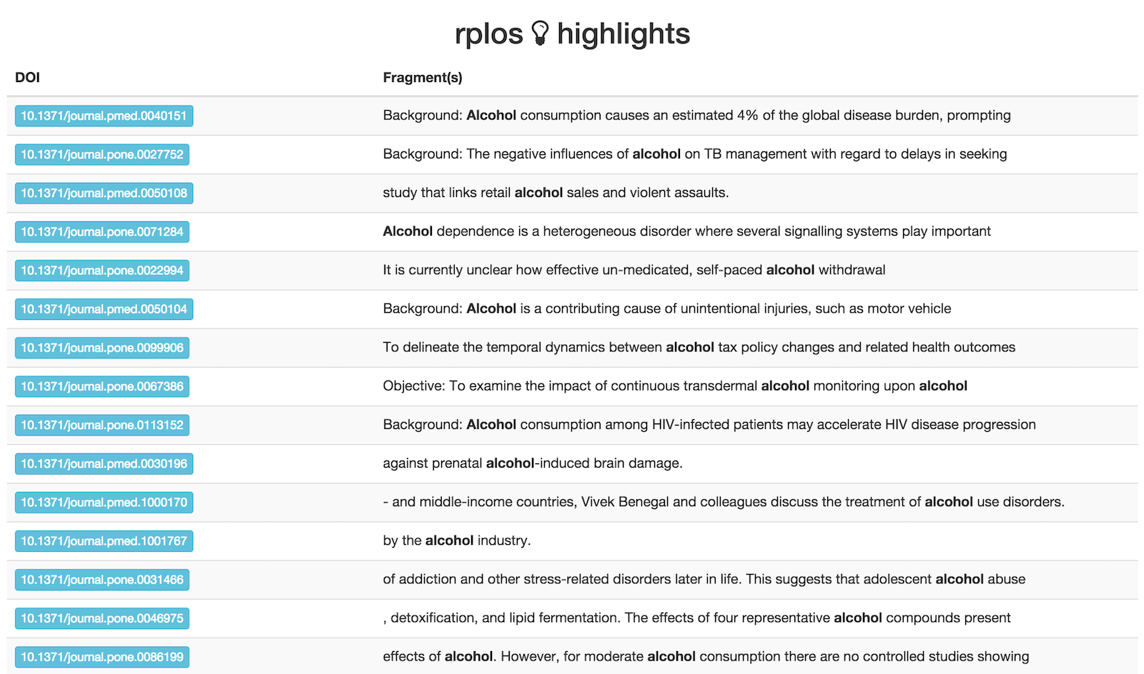Image resolution: width=1144 pixels, height=674 pixels.
Task: Click the DOI column header
Action: (x=27, y=78)
